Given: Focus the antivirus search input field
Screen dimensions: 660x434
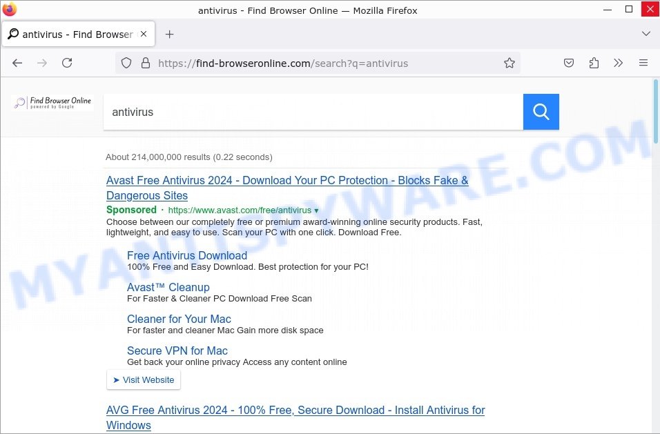Looking at the screenshot, I should click(x=313, y=112).
